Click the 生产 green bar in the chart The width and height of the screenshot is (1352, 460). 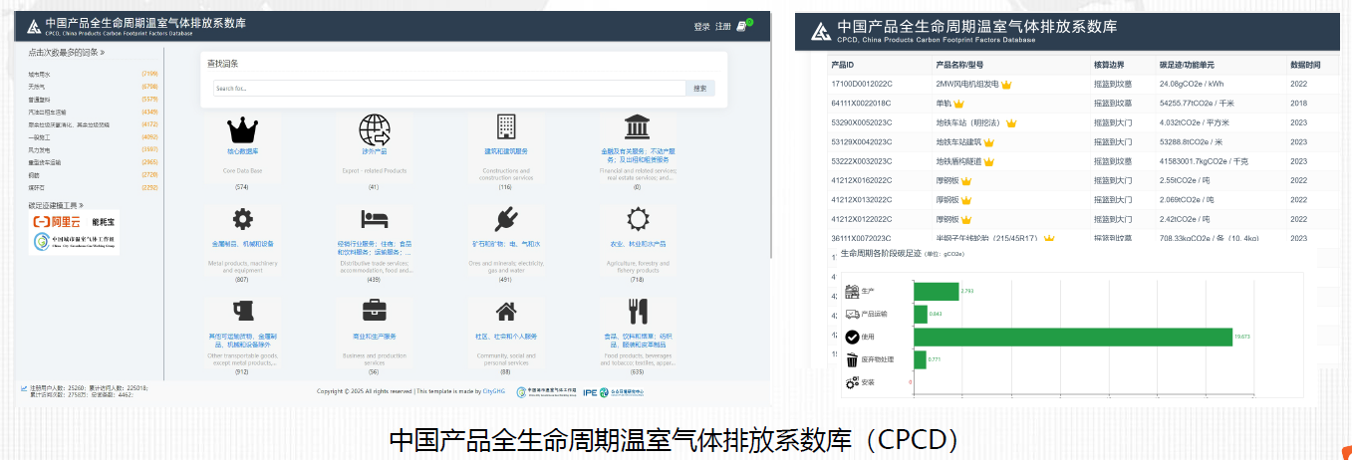936,291
